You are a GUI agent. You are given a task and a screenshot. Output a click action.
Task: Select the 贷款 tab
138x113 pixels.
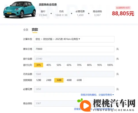(35, 30)
